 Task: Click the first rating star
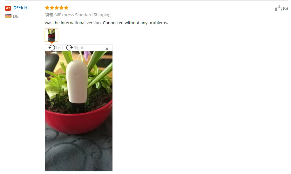click(47, 8)
